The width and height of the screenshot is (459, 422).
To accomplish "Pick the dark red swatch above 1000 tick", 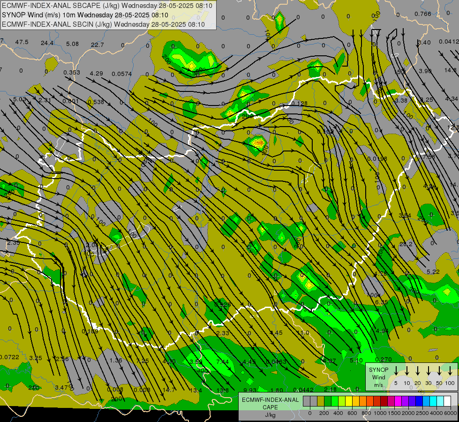I will click(x=384, y=401).
